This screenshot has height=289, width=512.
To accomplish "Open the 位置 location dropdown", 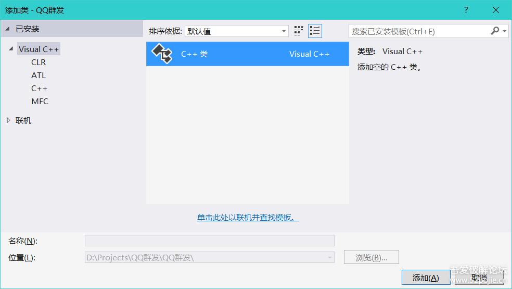I will 329,257.
